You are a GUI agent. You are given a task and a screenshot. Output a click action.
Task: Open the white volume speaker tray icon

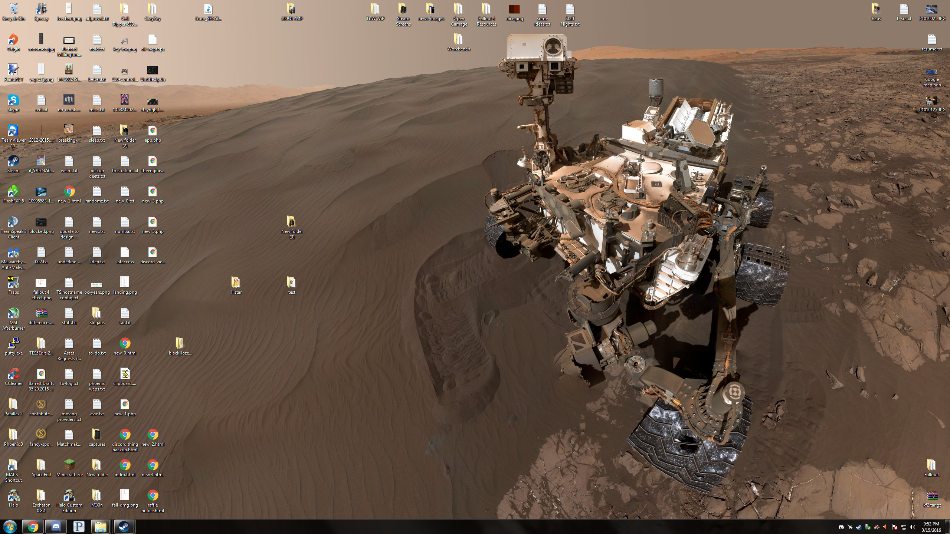[x=913, y=527]
